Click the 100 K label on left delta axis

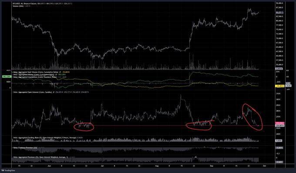point(8,82)
